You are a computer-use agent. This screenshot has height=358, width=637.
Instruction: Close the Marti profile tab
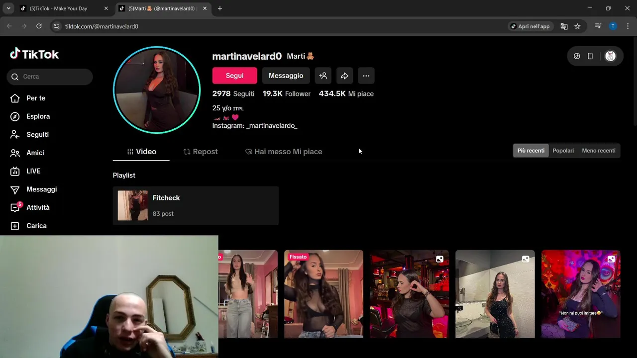pos(205,8)
